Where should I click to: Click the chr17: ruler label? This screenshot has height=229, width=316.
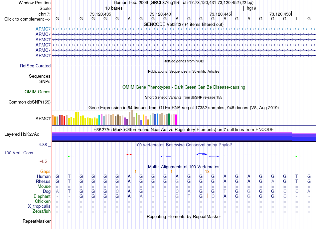pyautogui.click(x=44, y=14)
